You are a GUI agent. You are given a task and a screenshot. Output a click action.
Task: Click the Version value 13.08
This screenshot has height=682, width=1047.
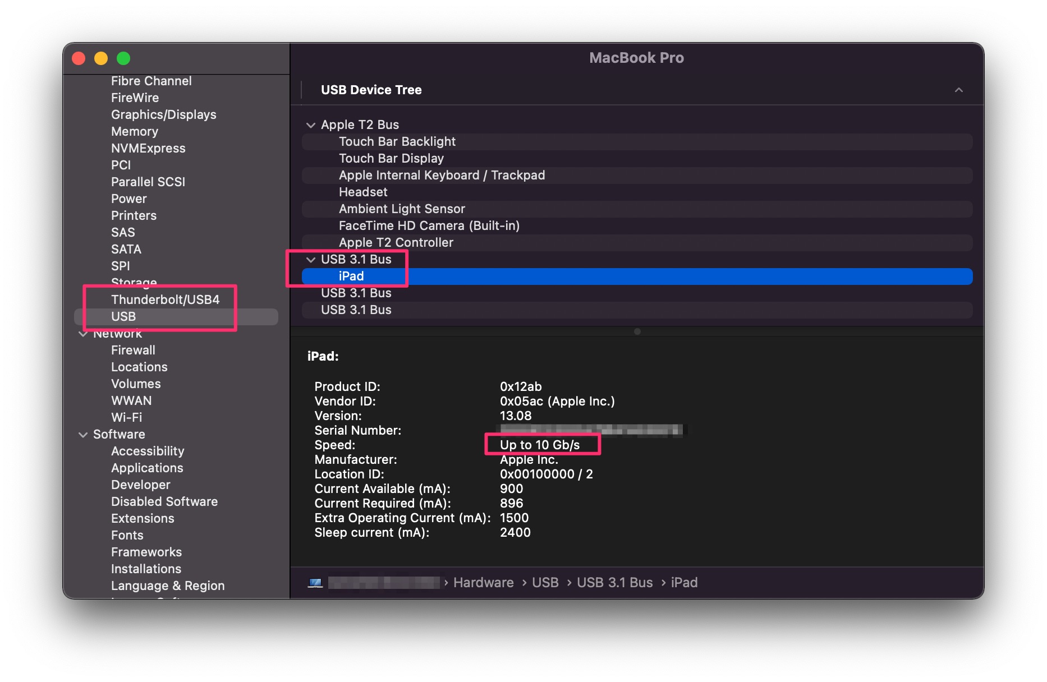pyautogui.click(x=516, y=416)
